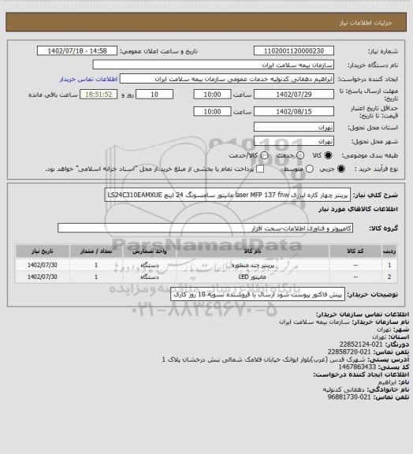Click the general description field with LS24C310EAMXUE

227,195
